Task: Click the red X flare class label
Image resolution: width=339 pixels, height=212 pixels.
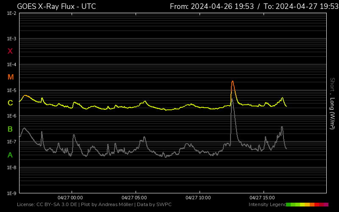Action: pyautogui.click(x=10, y=51)
